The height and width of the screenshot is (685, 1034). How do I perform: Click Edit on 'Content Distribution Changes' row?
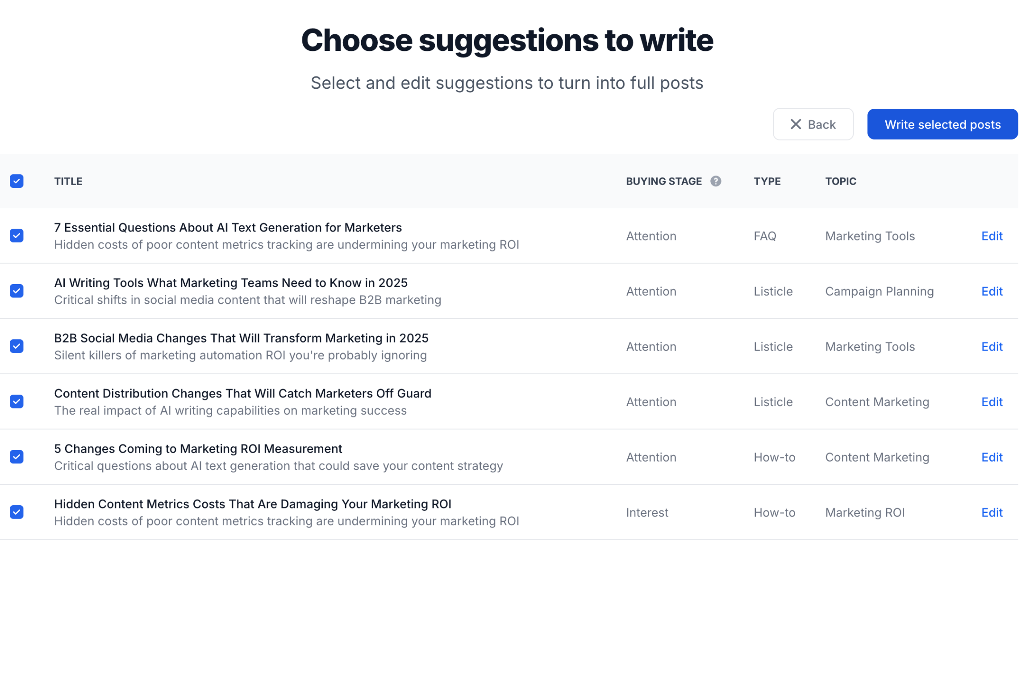[991, 402]
